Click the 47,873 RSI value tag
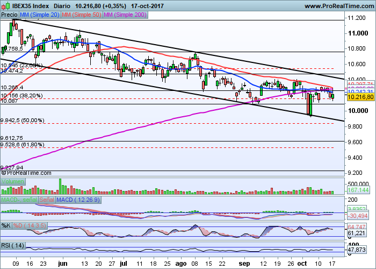Image resolution: width=376 pixels, height=269 pixels. click(x=357, y=250)
